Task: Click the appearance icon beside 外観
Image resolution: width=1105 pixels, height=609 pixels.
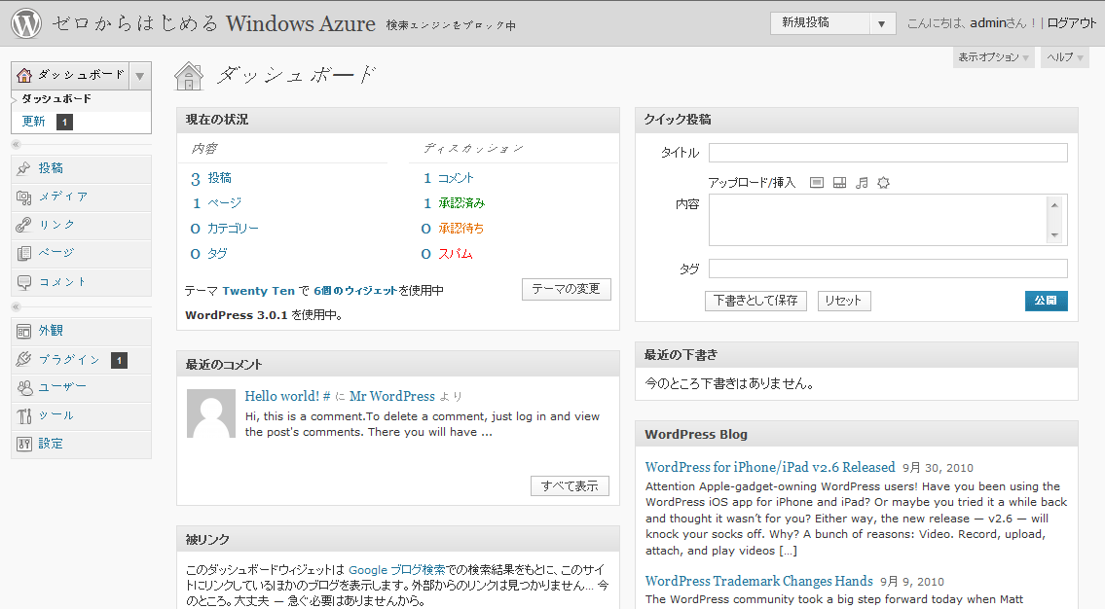Action: pyautogui.click(x=24, y=331)
